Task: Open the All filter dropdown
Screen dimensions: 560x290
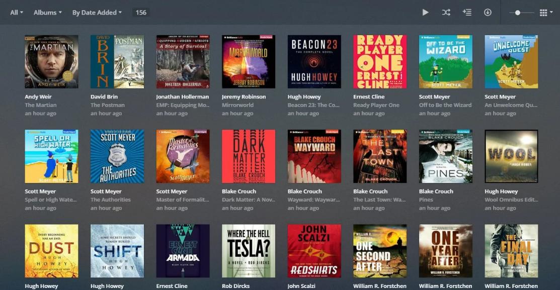Action: pos(17,13)
